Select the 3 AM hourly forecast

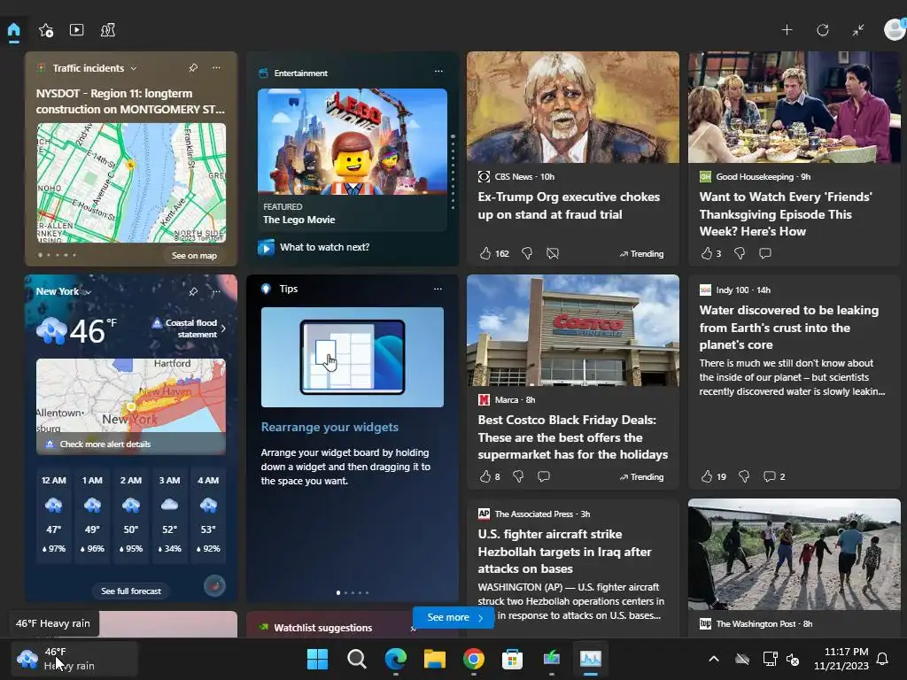point(169,514)
